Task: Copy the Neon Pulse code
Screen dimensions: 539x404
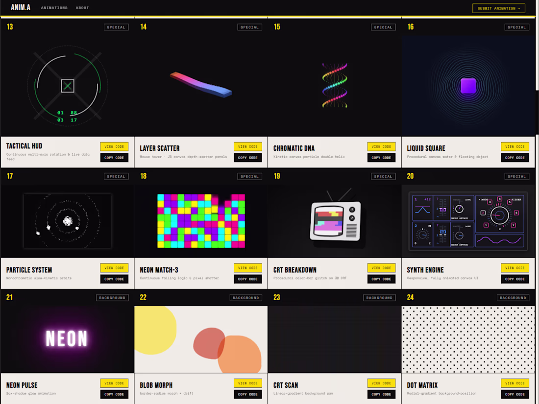Action: click(114, 394)
